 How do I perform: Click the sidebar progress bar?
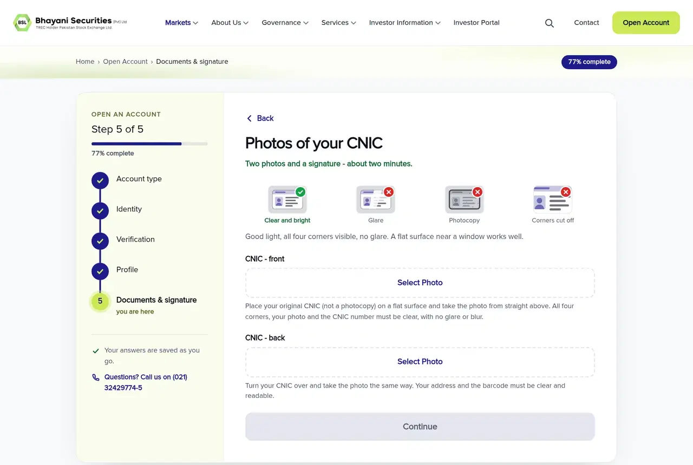(x=149, y=144)
